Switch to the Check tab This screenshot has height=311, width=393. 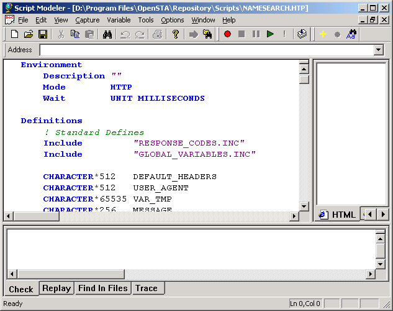coord(21,289)
